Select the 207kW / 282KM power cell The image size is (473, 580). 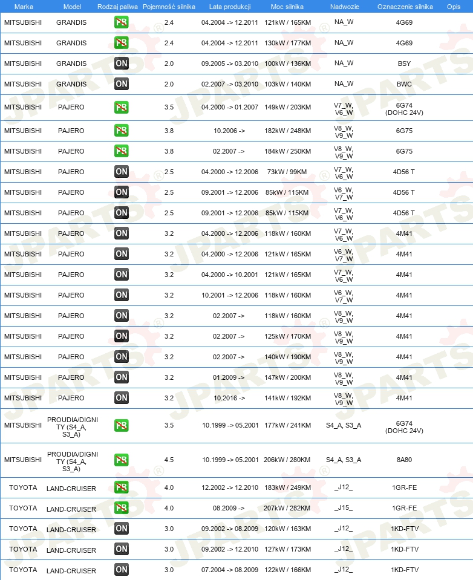tap(287, 508)
